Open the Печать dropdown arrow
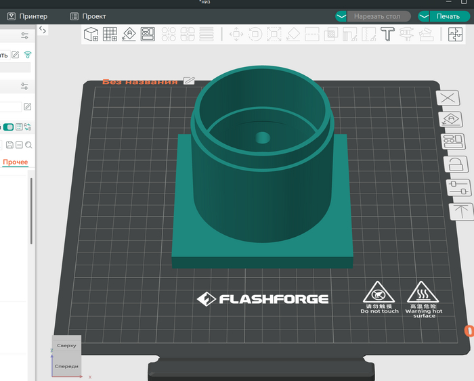474x381 pixels. (425, 16)
